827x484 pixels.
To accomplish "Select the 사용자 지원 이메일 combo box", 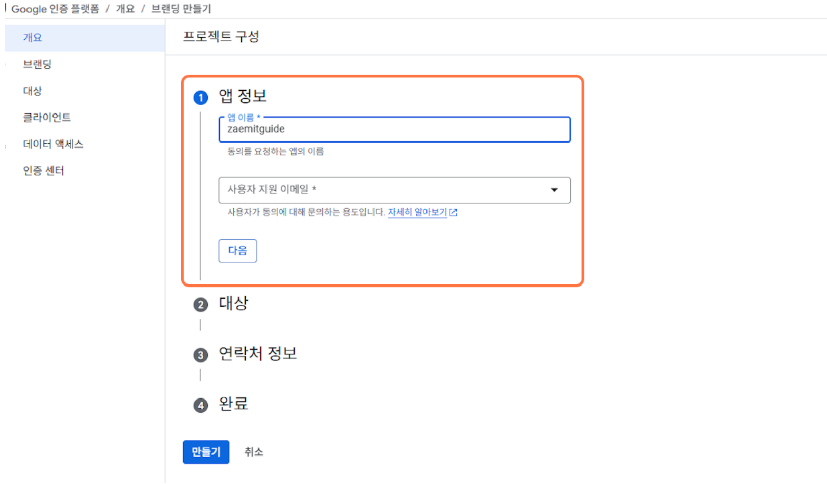I will coord(394,190).
